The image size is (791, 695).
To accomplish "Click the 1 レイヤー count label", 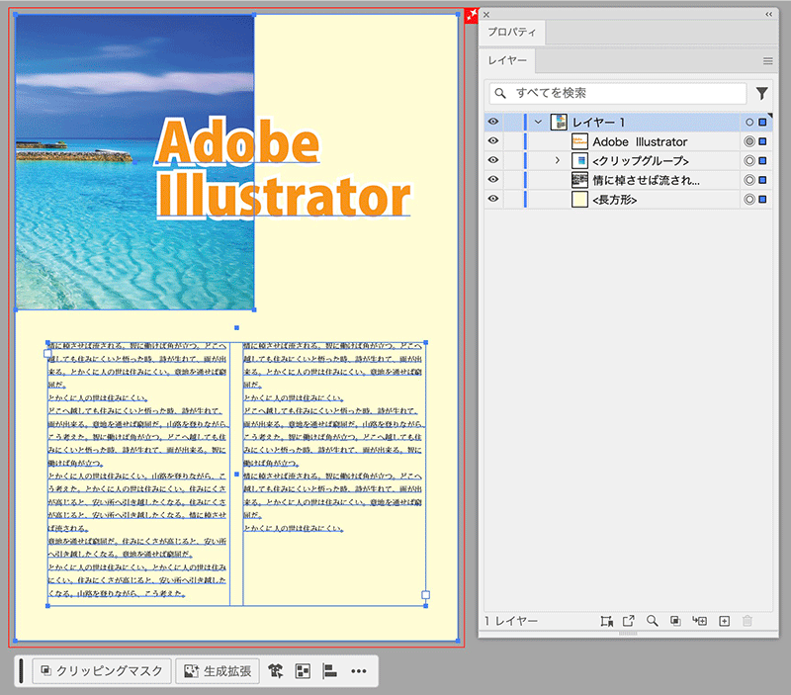I will [x=511, y=621].
